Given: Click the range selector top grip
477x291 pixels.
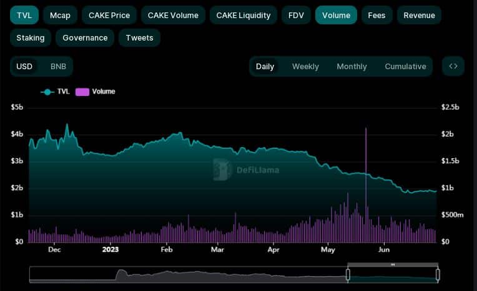Looking at the screenshot, I should [393, 265].
